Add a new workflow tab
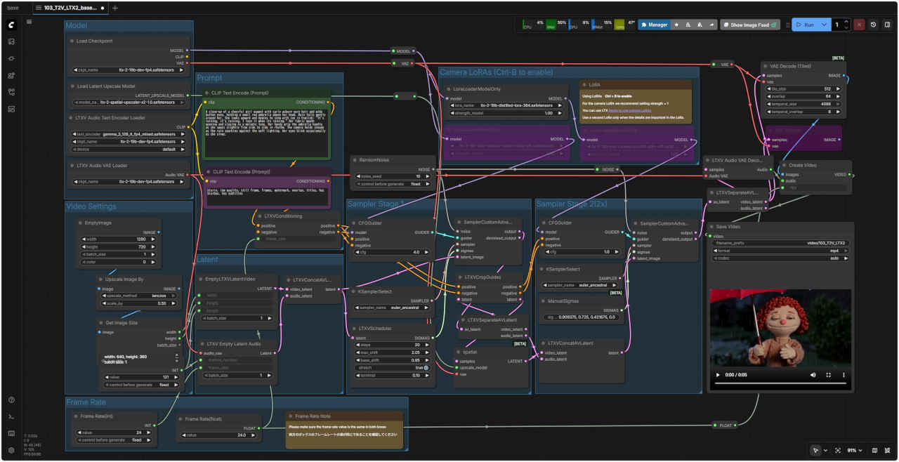This screenshot has height=462, width=899. (115, 8)
